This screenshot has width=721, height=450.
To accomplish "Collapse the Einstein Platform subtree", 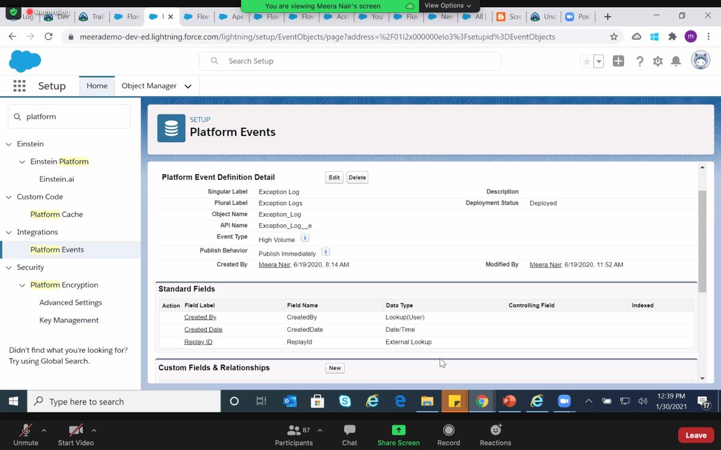I will tap(22, 162).
